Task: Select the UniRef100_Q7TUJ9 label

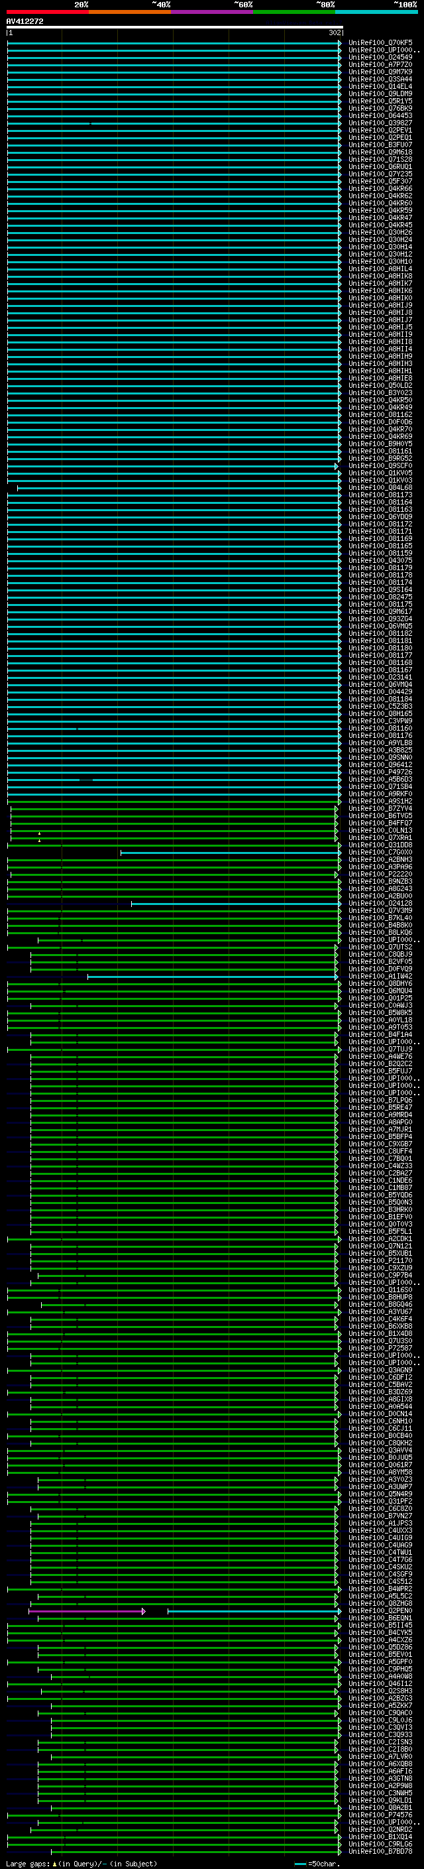Action: coord(380,1049)
